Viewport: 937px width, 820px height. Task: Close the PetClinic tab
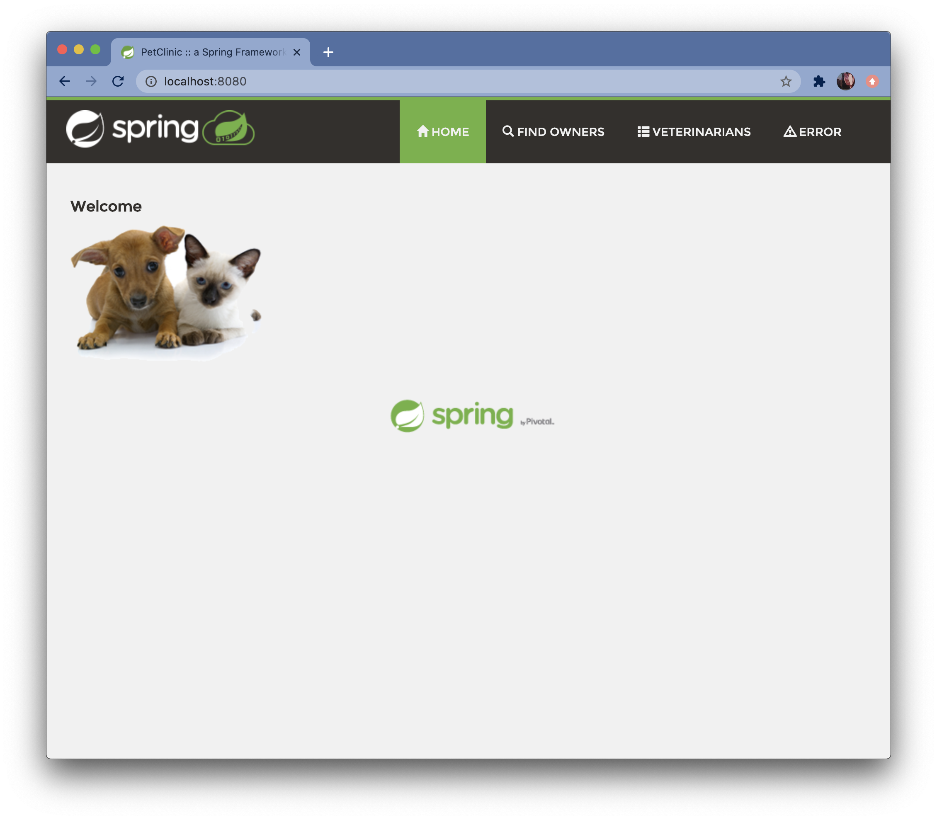296,52
